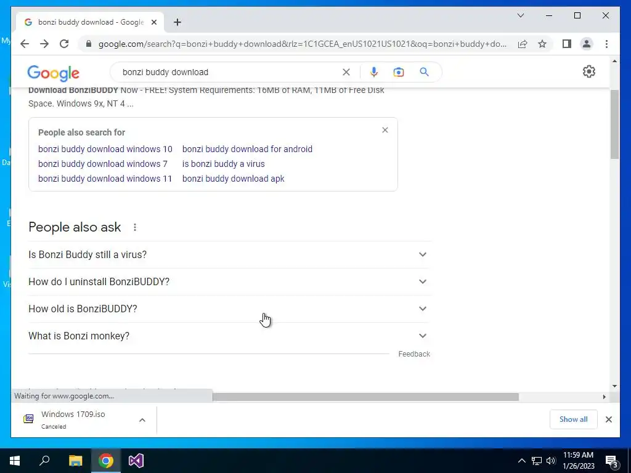Open the Chrome three-dot menu
This screenshot has height=473, width=631.
point(606,44)
